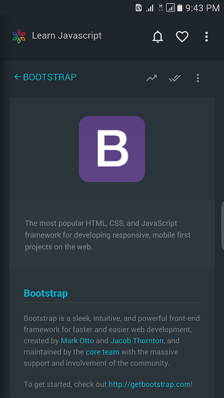Tap the trending progress chart icon
Viewport: 224px width, 398px height.
[152, 78]
